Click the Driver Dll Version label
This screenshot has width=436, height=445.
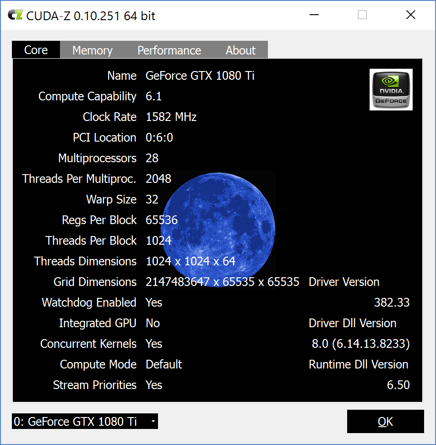coord(353,323)
